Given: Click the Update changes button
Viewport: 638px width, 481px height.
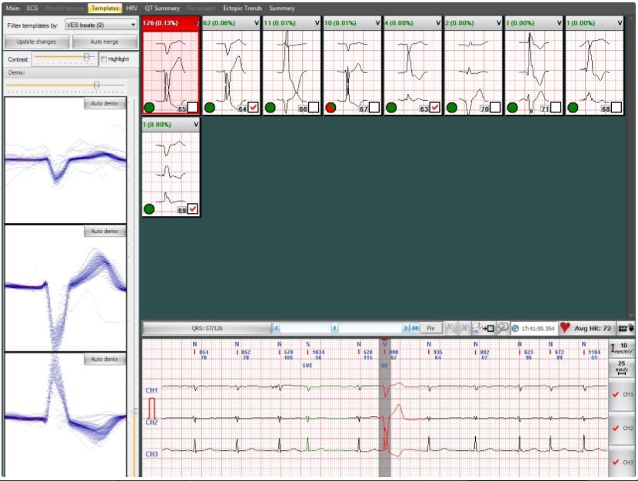Looking at the screenshot, I should point(36,43).
